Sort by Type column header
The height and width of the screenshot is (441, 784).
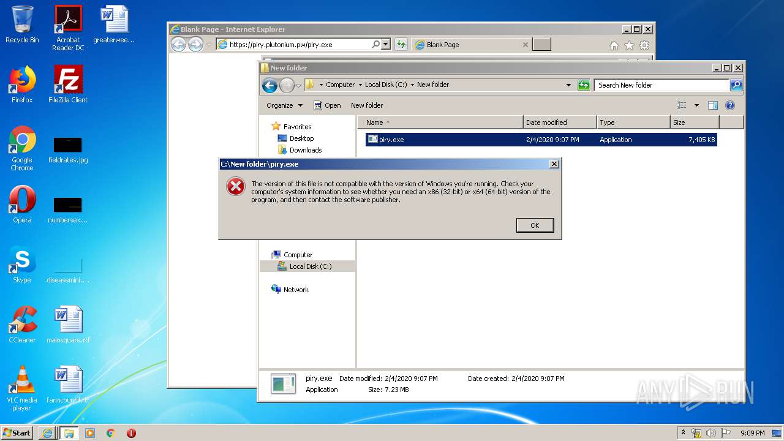[x=633, y=123]
